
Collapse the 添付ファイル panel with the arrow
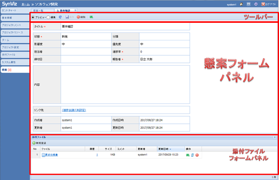pos(275,137)
